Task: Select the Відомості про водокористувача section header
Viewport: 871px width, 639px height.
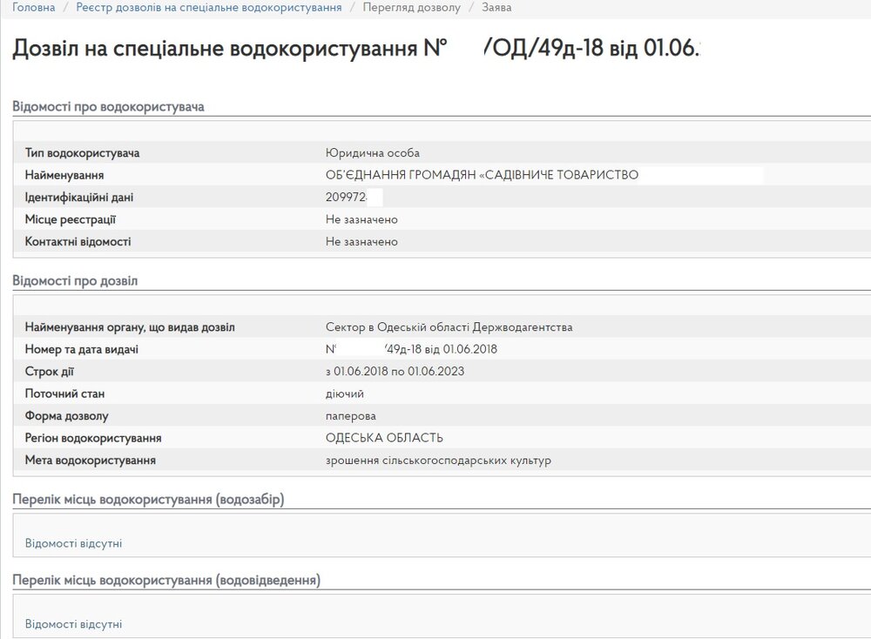Action: tap(108, 106)
